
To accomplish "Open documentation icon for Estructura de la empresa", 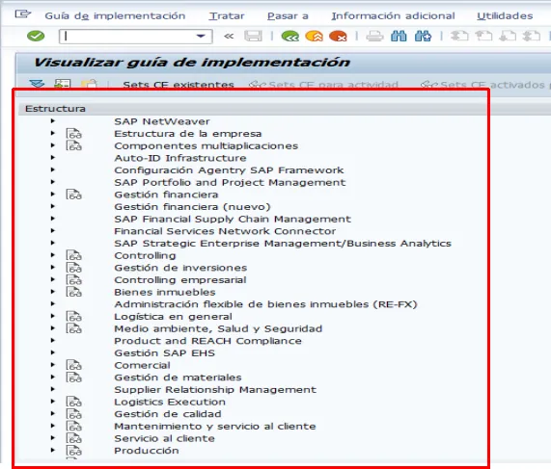I will [x=73, y=134].
